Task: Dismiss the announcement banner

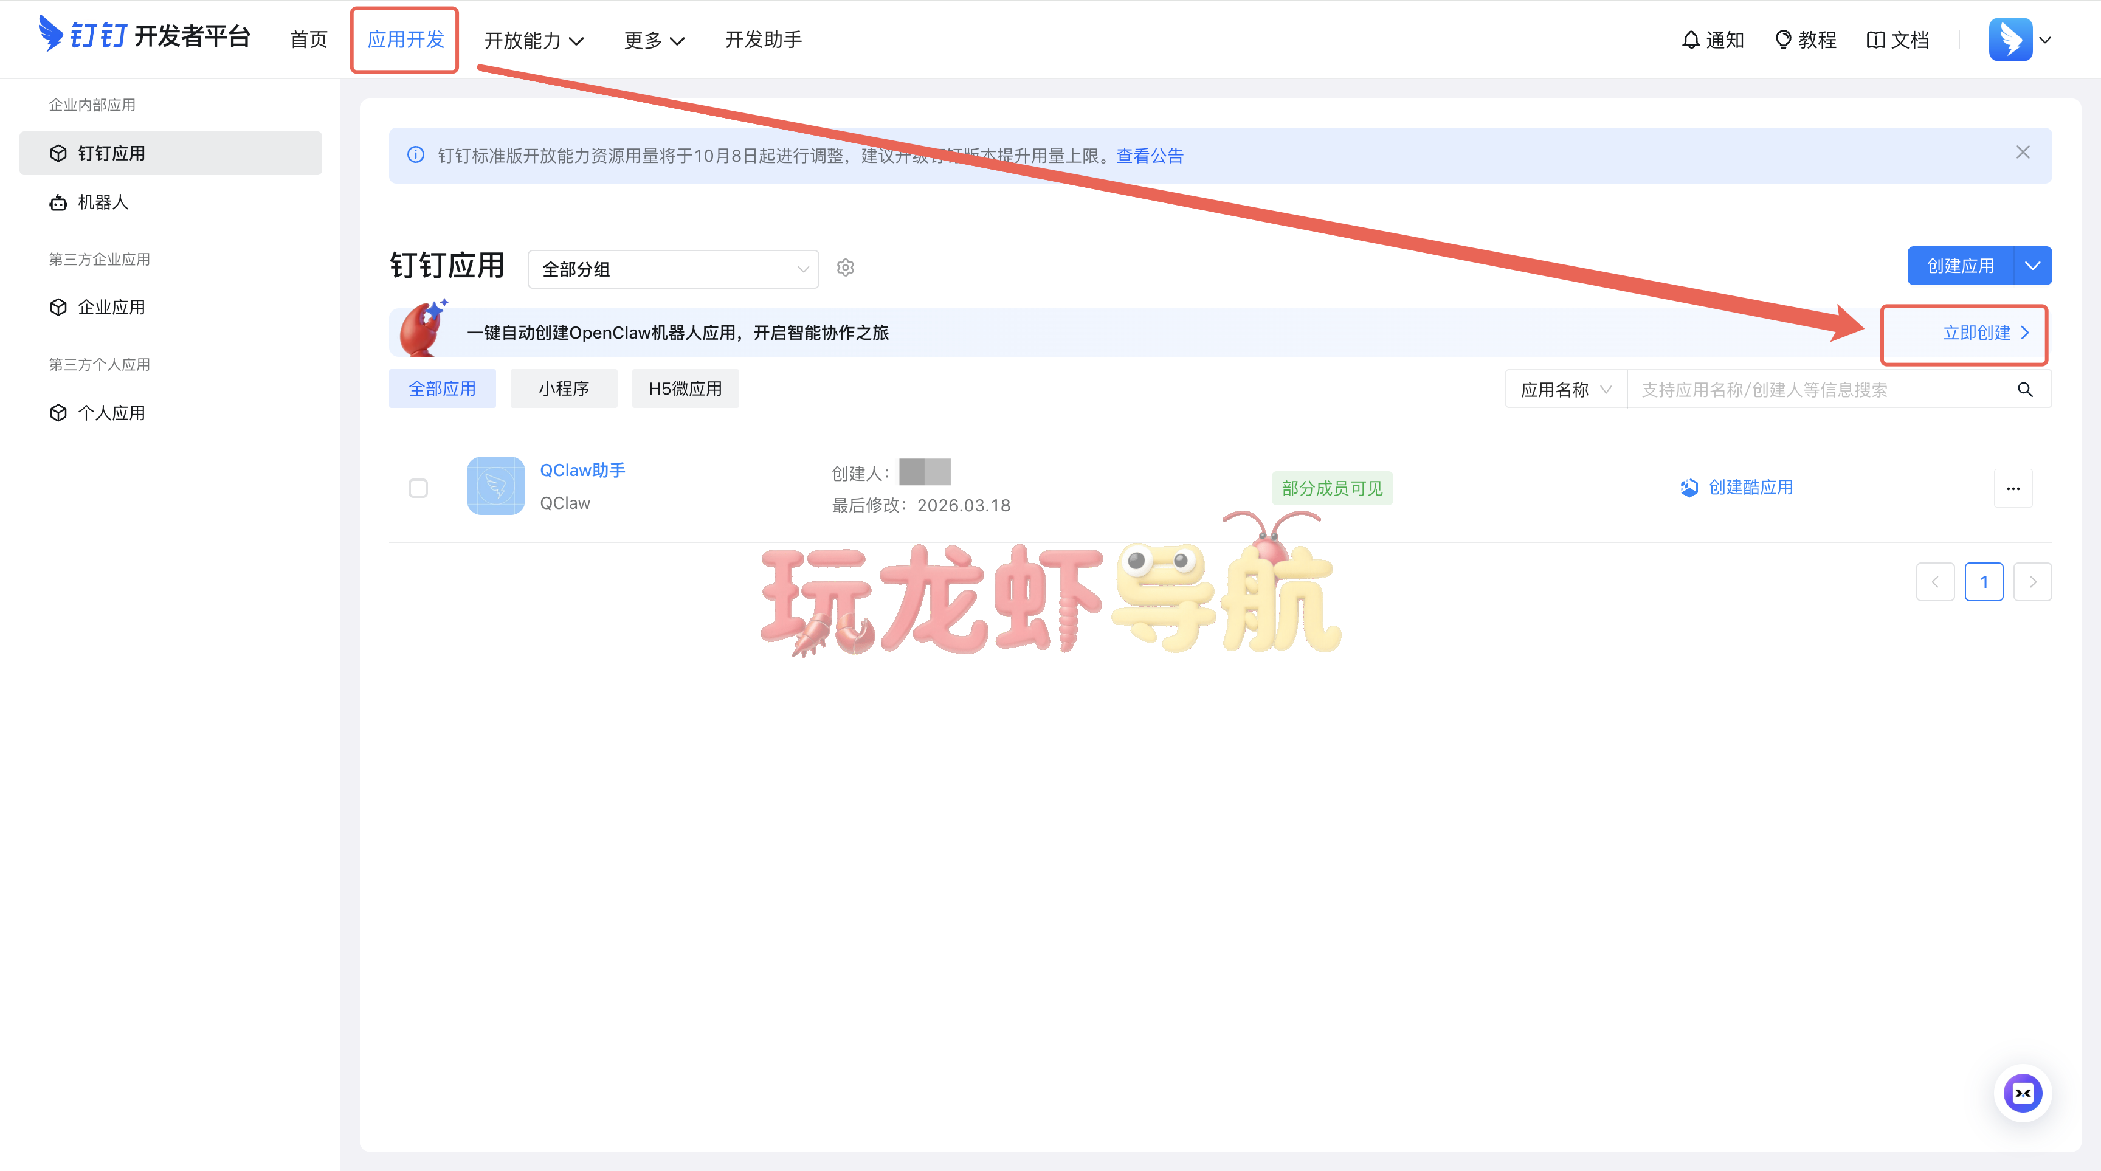Action: click(x=2024, y=153)
